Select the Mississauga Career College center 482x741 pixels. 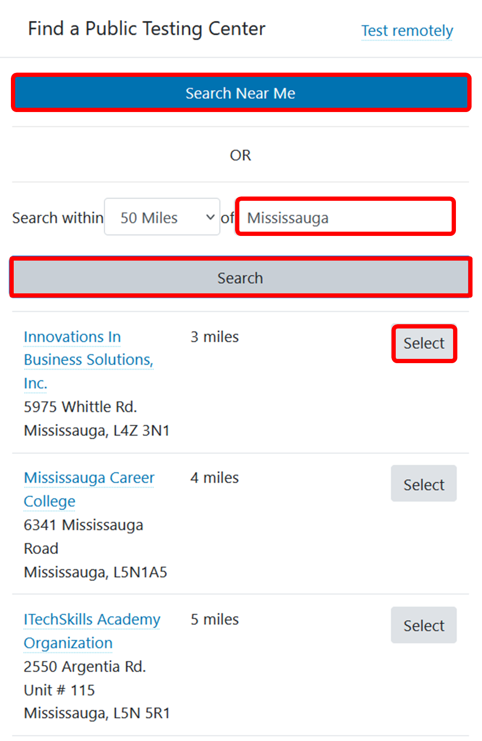coord(424,484)
